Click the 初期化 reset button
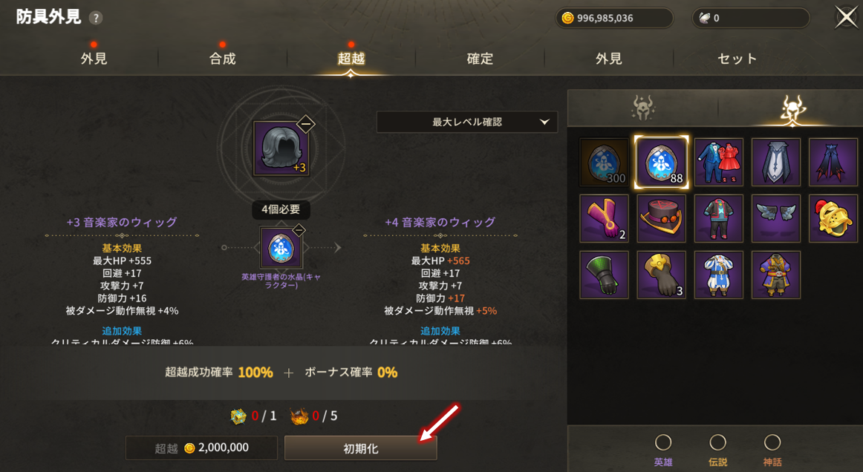863x472 pixels. pyautogui.click(x=360, y=448)
